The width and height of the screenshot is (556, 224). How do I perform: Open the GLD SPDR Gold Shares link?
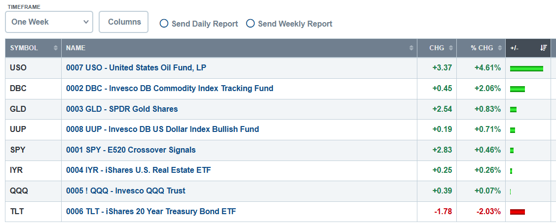point(122,109)
